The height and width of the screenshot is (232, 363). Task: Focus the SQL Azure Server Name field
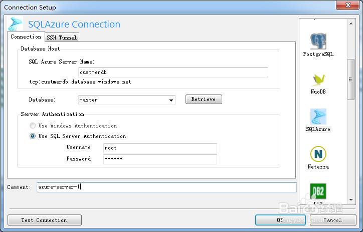tap(173, 72)
